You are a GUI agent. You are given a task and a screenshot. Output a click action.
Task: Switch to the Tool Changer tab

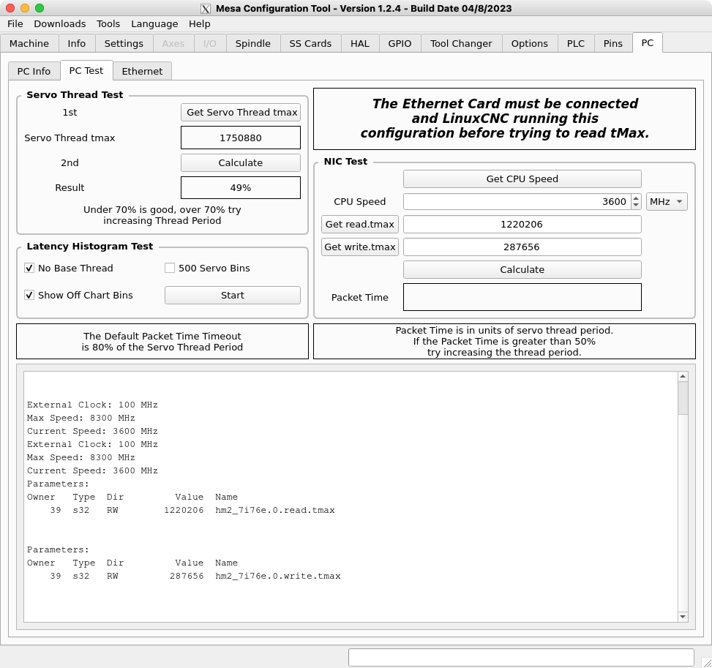(x=461, y=43)
